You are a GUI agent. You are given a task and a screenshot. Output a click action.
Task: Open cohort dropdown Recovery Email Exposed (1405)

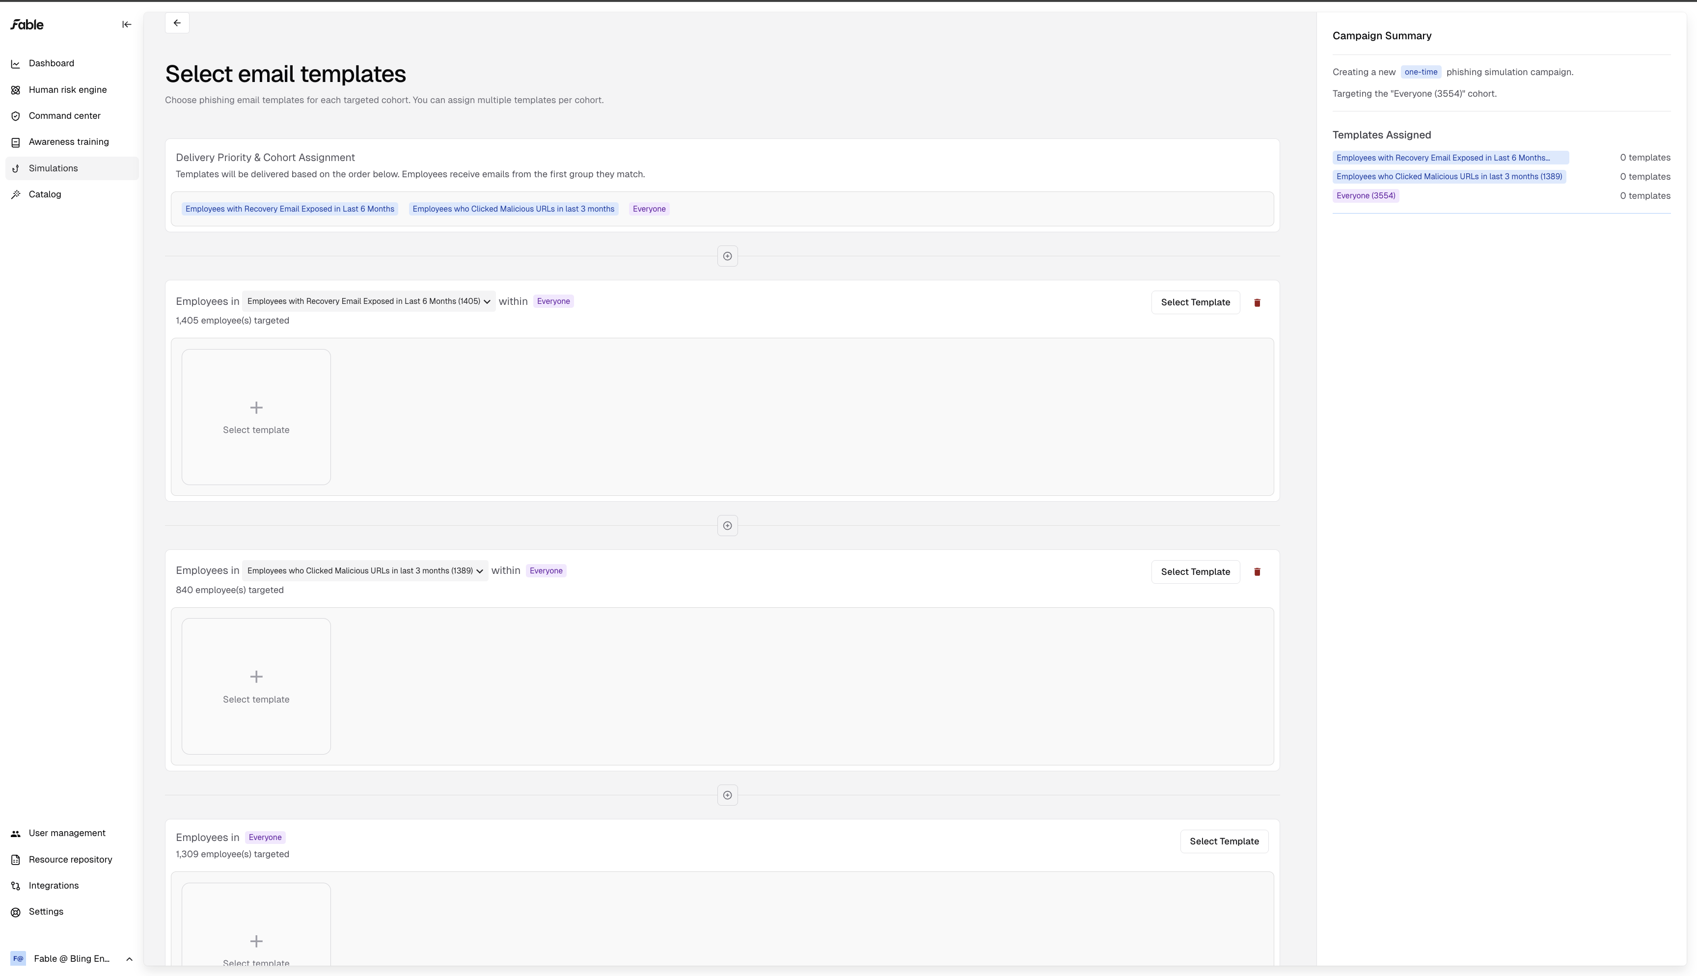pyautogui.click(x=369, y=301)
